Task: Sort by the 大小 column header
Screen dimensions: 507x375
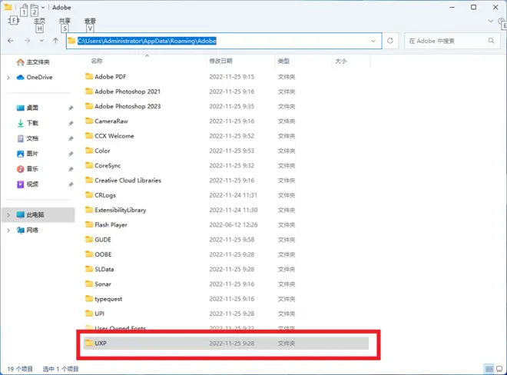Action: pyautogui.click(x=341, y=61)
